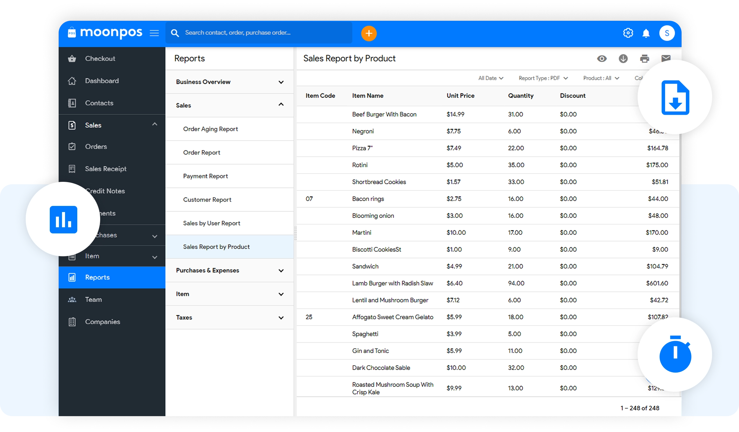Screen dimensions: 739x432
Task: Toggle the hamburger menu icon
Action: [154, 33]
